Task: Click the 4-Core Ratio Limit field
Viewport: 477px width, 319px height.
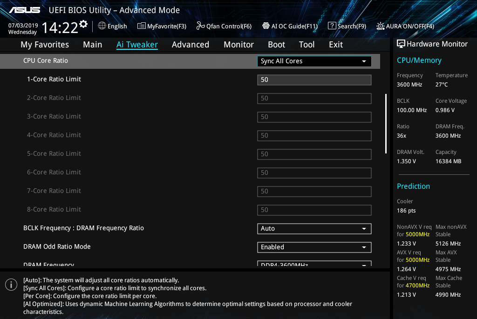Action: pos(314,135)
